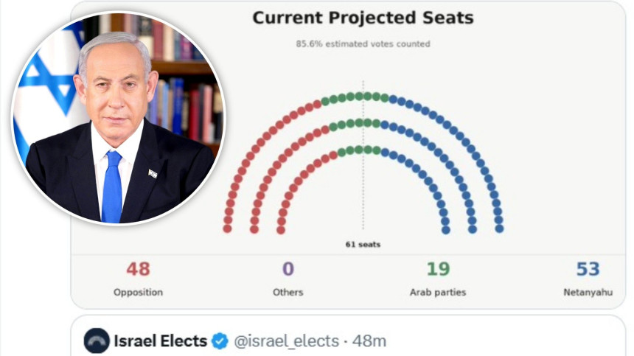Click the 48m tweet timestamp
634x356 pixels.
369,341
